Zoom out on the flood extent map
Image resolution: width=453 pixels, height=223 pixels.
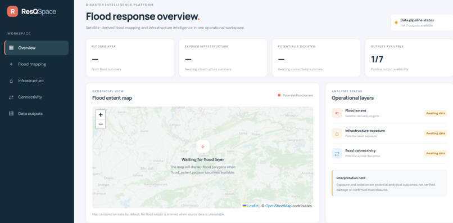[101, 124]
